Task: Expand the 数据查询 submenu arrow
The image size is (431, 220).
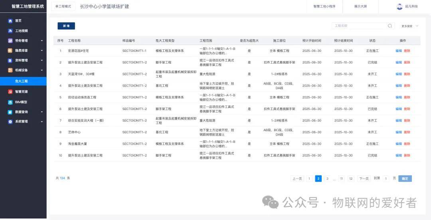Action: pos(42,112)
